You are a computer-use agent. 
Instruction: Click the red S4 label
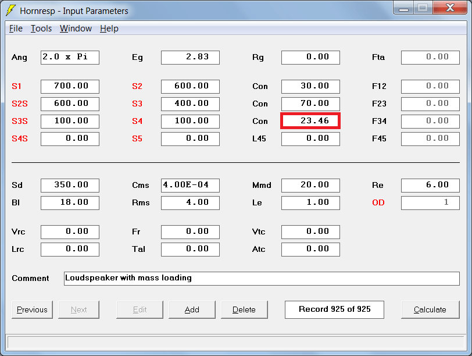coord(137,122)
